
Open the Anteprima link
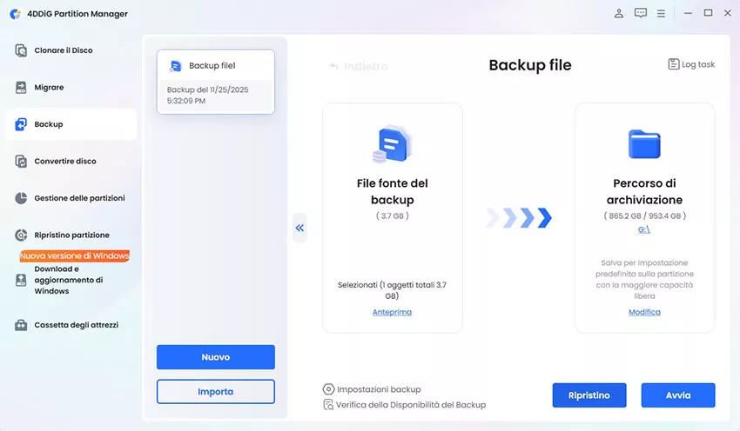tap(392, 312)
